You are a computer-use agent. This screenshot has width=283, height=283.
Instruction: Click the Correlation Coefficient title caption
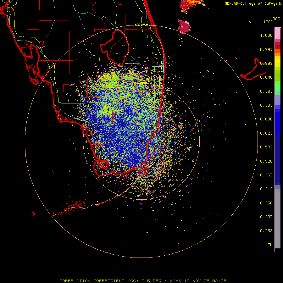(143, 281)
